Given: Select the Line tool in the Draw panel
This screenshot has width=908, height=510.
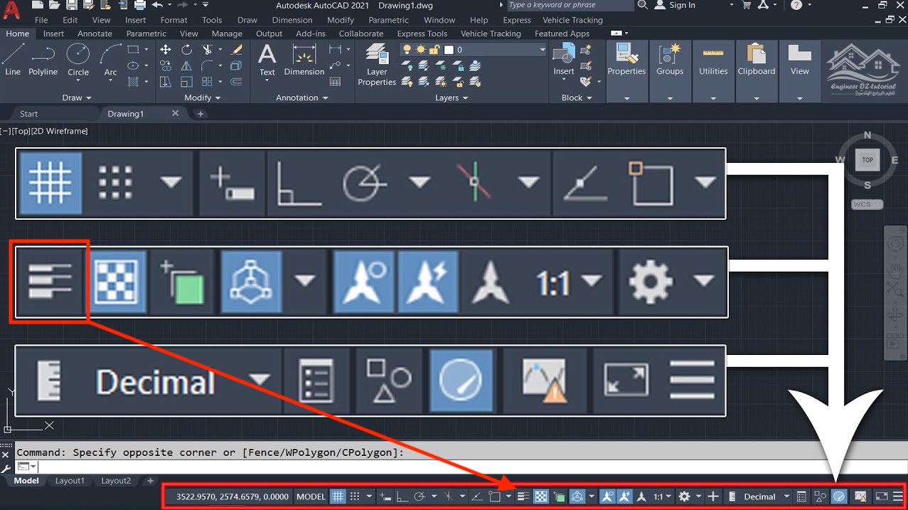Looking at the screenshot, I should click(x=13, y=60).
